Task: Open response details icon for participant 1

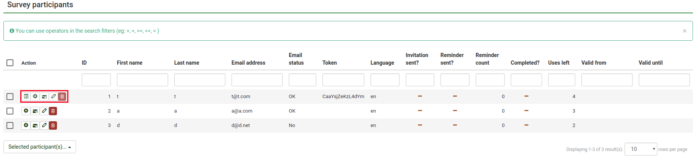Action: click(26, 97)
